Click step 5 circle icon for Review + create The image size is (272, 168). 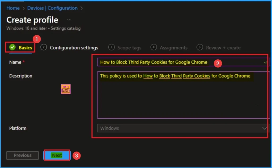[200, 47]
